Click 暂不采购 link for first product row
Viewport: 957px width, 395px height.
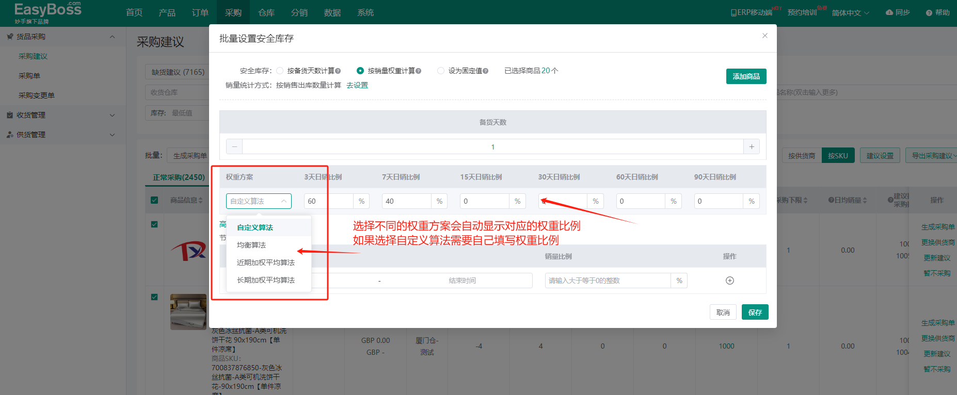point(937,273)
